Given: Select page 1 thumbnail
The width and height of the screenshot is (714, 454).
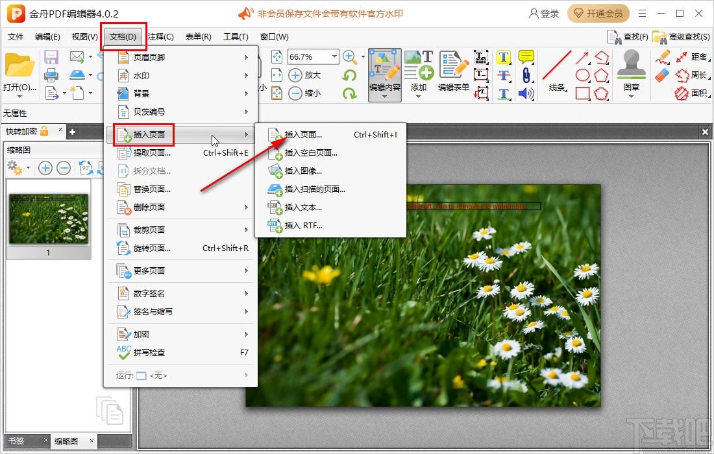Looking at the screenshot, I should point(49,219).
